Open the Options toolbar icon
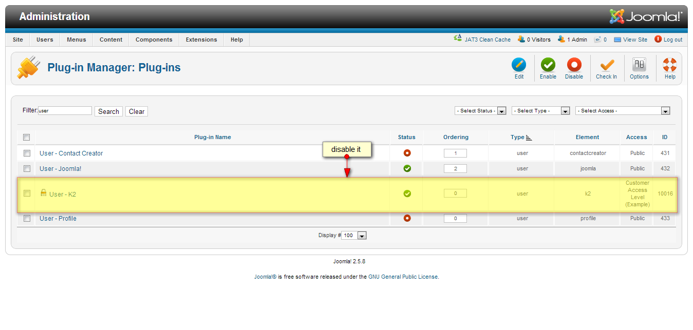 (639, 67)
